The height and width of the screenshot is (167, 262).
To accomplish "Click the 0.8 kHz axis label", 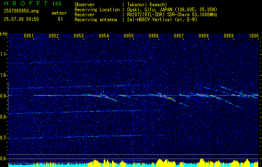I will [3, 117].
